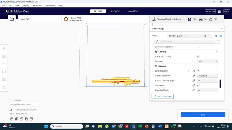Image resolution: width=232 pixels, height=130 pixels.
Task: Open the Extensions menu
Action: (x=37, y=5)
